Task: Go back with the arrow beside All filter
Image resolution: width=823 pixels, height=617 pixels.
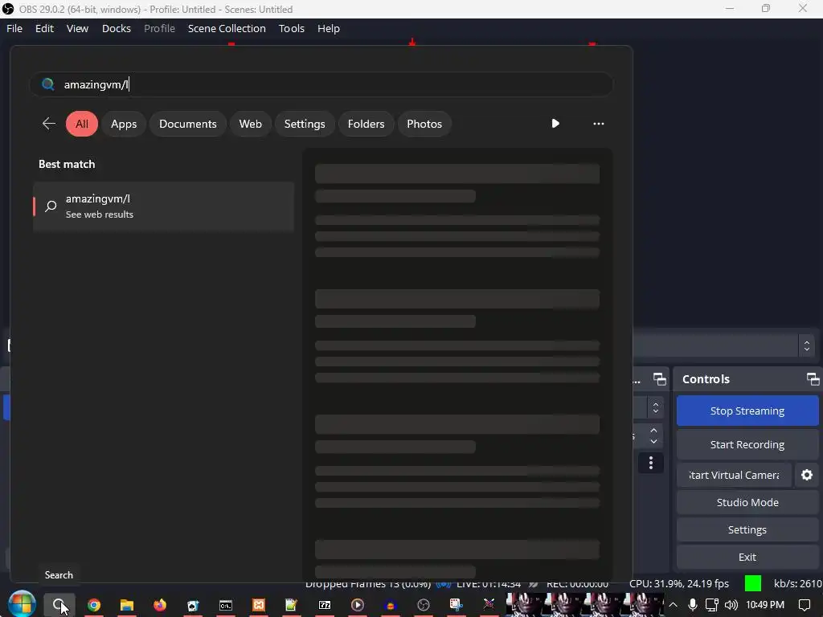Action: (49, 124)
